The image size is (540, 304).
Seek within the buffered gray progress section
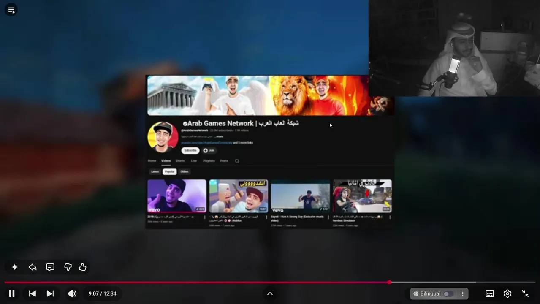coord(434,282)
